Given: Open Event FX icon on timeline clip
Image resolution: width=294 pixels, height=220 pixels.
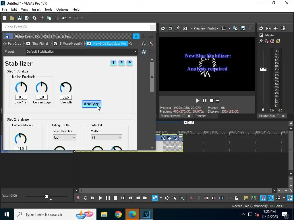Looking at the screenshot, I should (x=175, y=138).
